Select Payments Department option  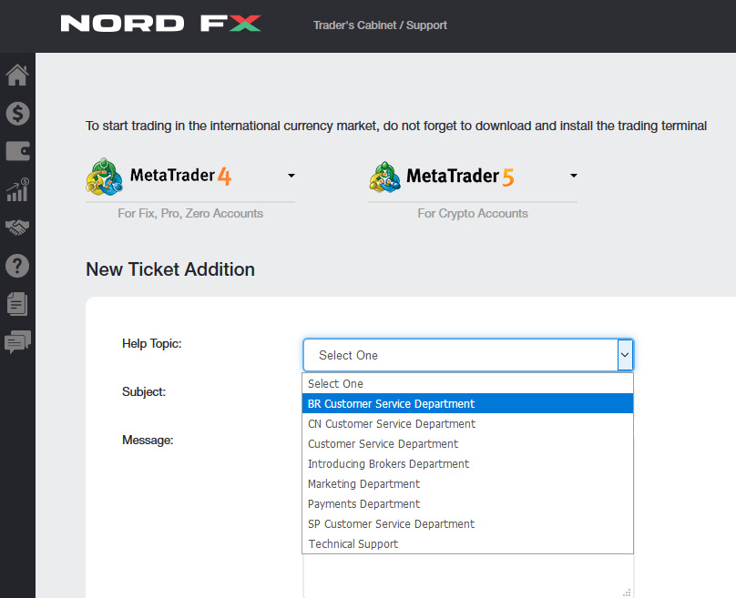[x=467, y=503]
